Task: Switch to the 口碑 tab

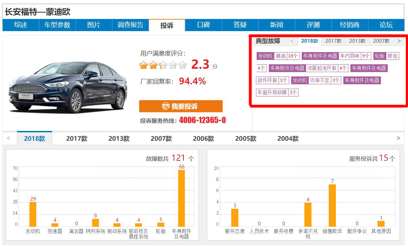Action: (x=203, y=25)
